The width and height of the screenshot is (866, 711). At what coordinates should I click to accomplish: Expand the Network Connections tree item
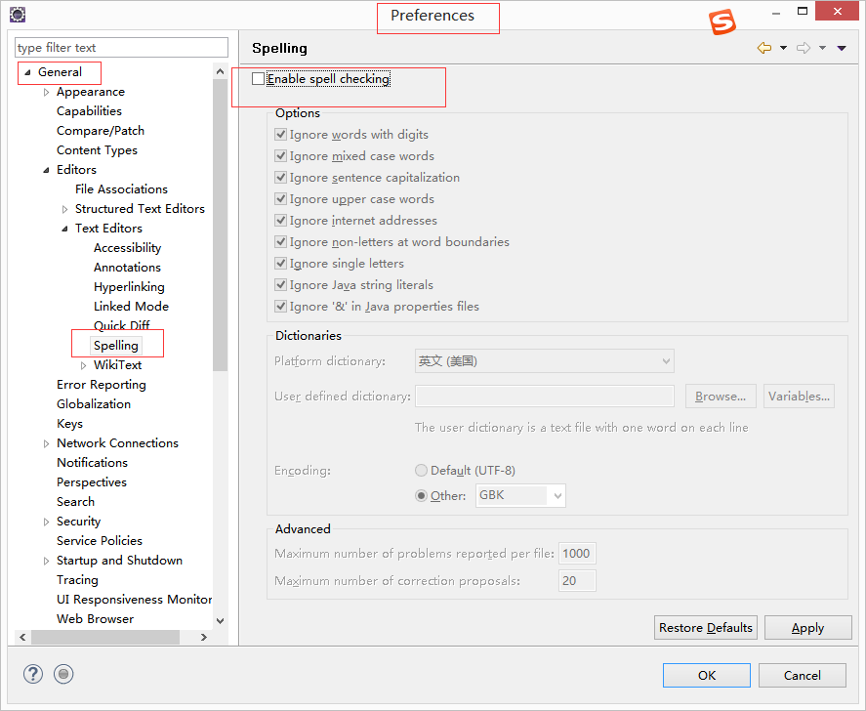[46, 442]
